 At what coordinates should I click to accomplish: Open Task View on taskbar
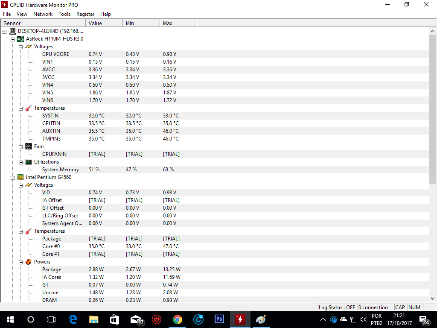point(51,319)
